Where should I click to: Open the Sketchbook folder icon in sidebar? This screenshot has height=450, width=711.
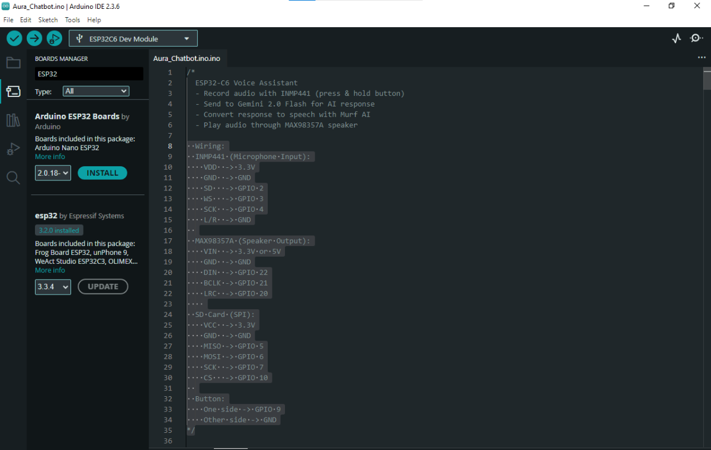click(x=13, y=63)
